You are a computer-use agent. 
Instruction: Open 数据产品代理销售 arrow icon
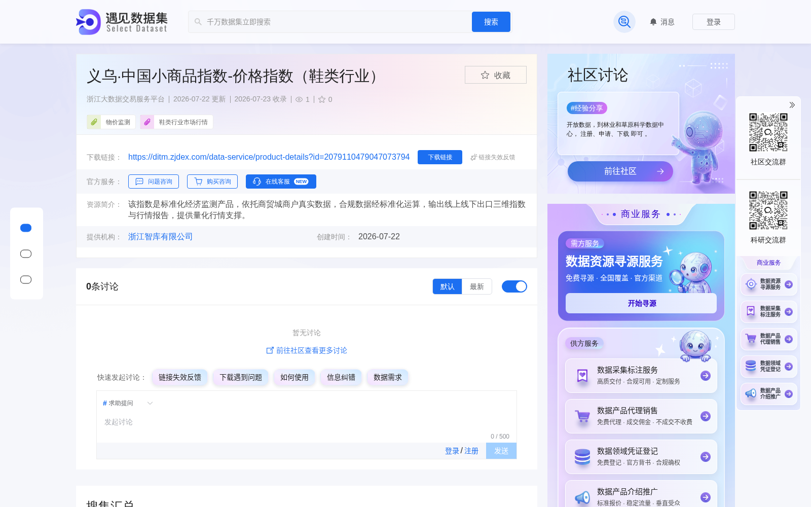point(706,416)
